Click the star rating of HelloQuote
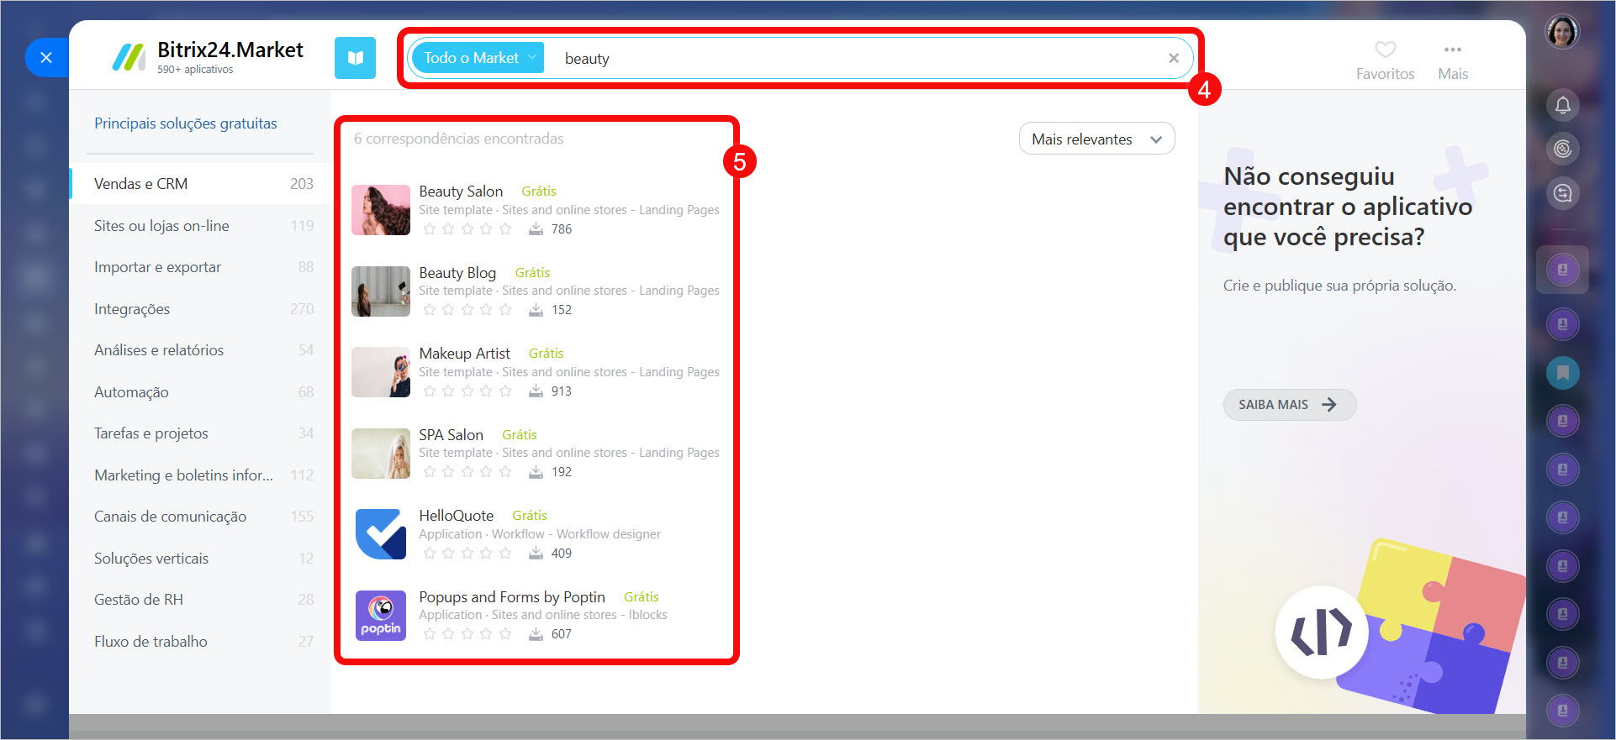The height and width of the screenshot is (740, 1616). (467, 554)
